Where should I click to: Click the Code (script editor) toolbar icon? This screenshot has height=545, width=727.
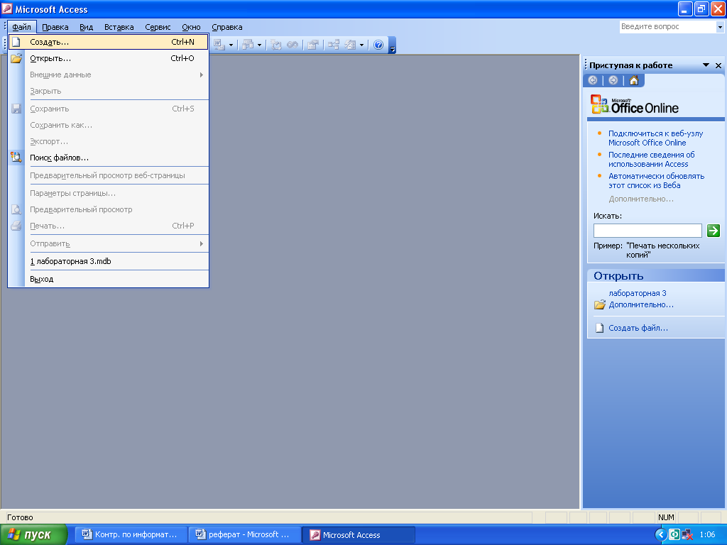click(x=276, y=45)
